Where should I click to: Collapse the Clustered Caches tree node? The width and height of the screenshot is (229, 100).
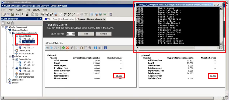coord(6,30)
